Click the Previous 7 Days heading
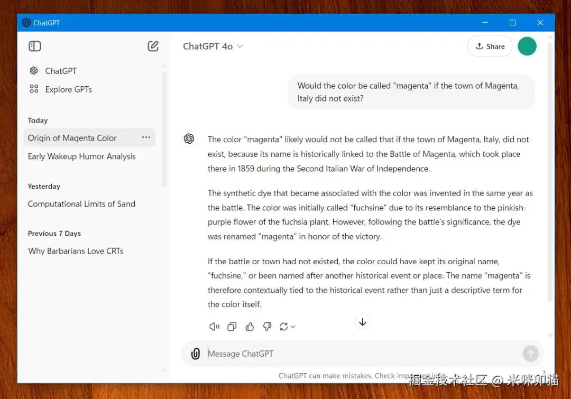 tap(54, 234)
